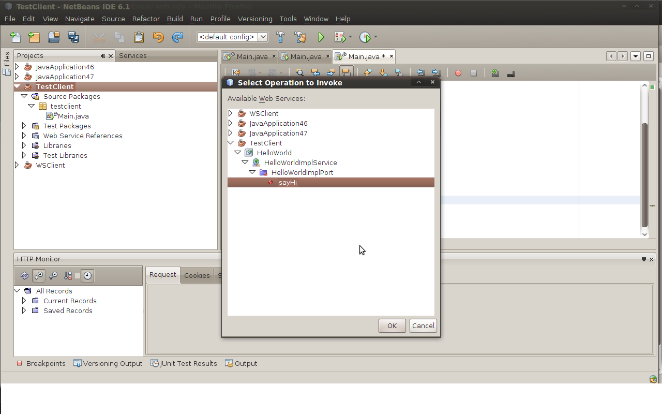
Task: Run main project with green play icon
Action: click(x=321, y=37)
